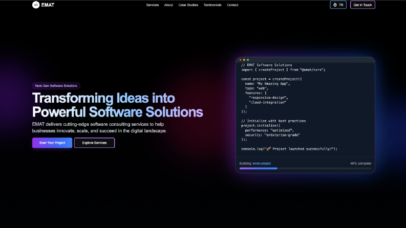Screen dimensions: 406x228
Task: Click the import createProject code line
Action: tap(283, 70)
